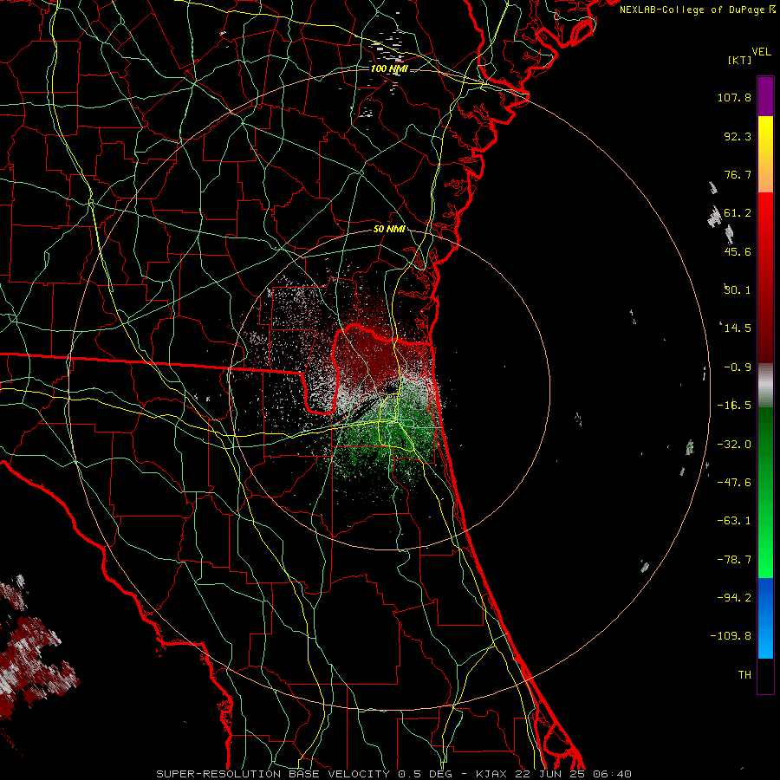Click the [KT] unit label
Screen dimensions: 780x780
click(x=740, y=60)
